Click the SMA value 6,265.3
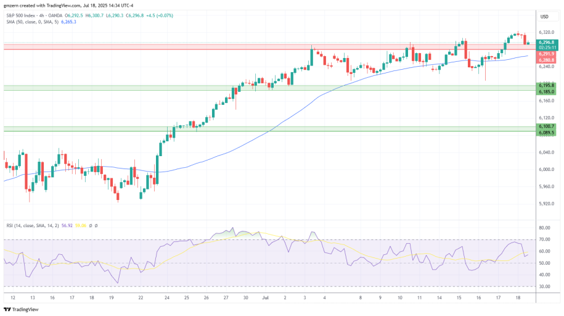564x316 pixels. point(68,22)
